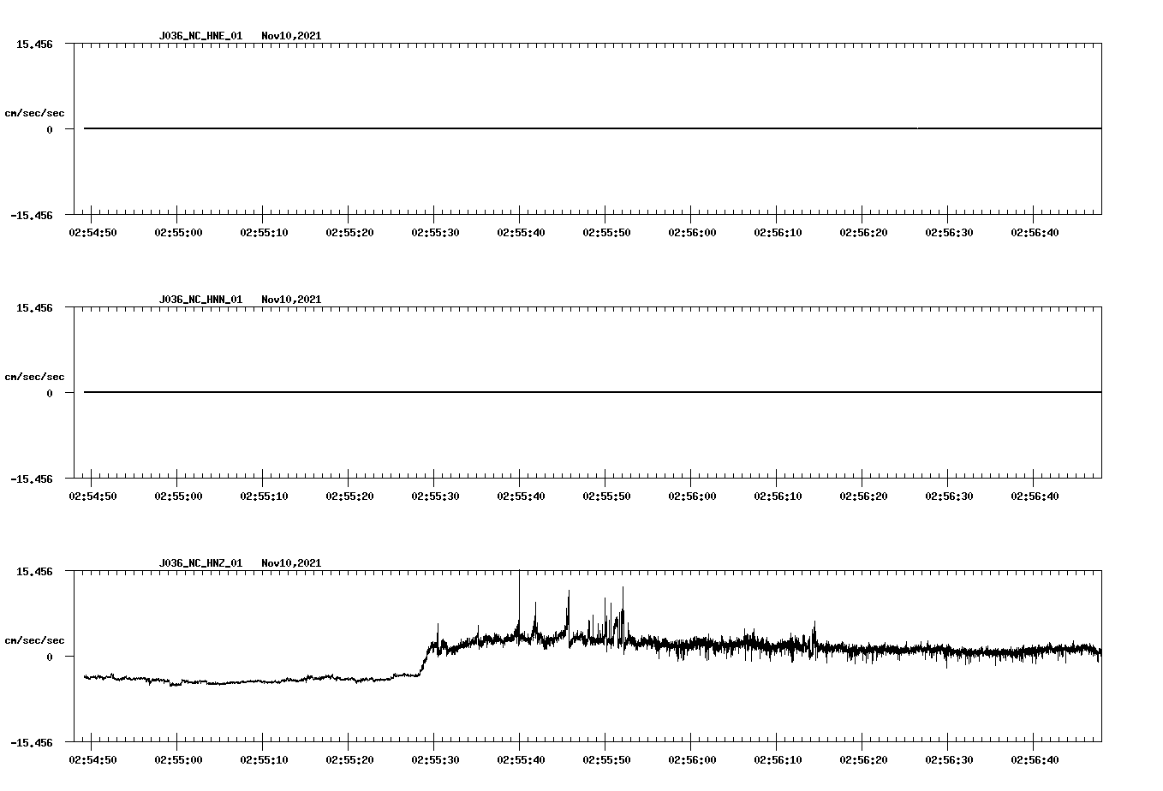
Task: Select the -15.456 lower limit on HNZ plot
Action: 32,743
